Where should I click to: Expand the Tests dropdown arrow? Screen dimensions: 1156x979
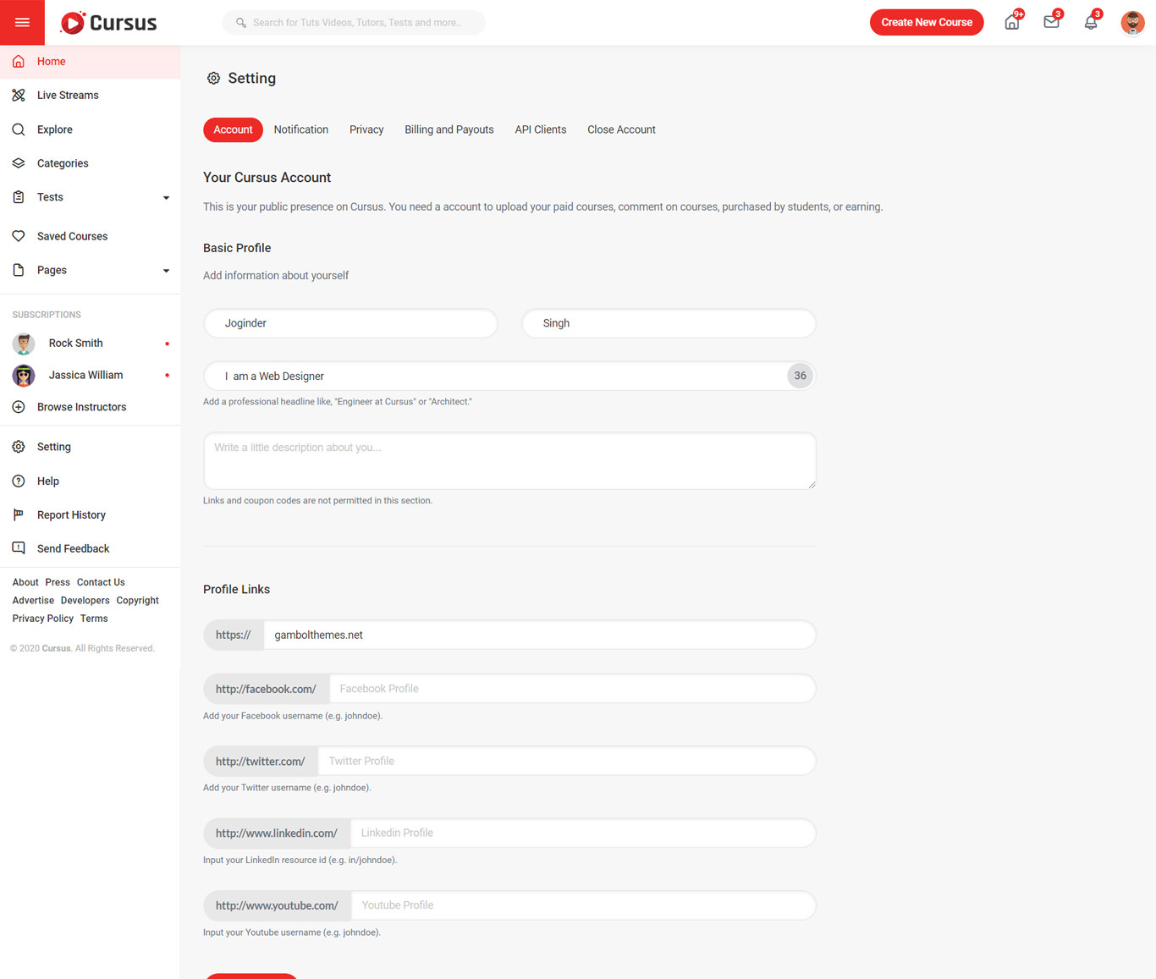(x=166, y=198)
